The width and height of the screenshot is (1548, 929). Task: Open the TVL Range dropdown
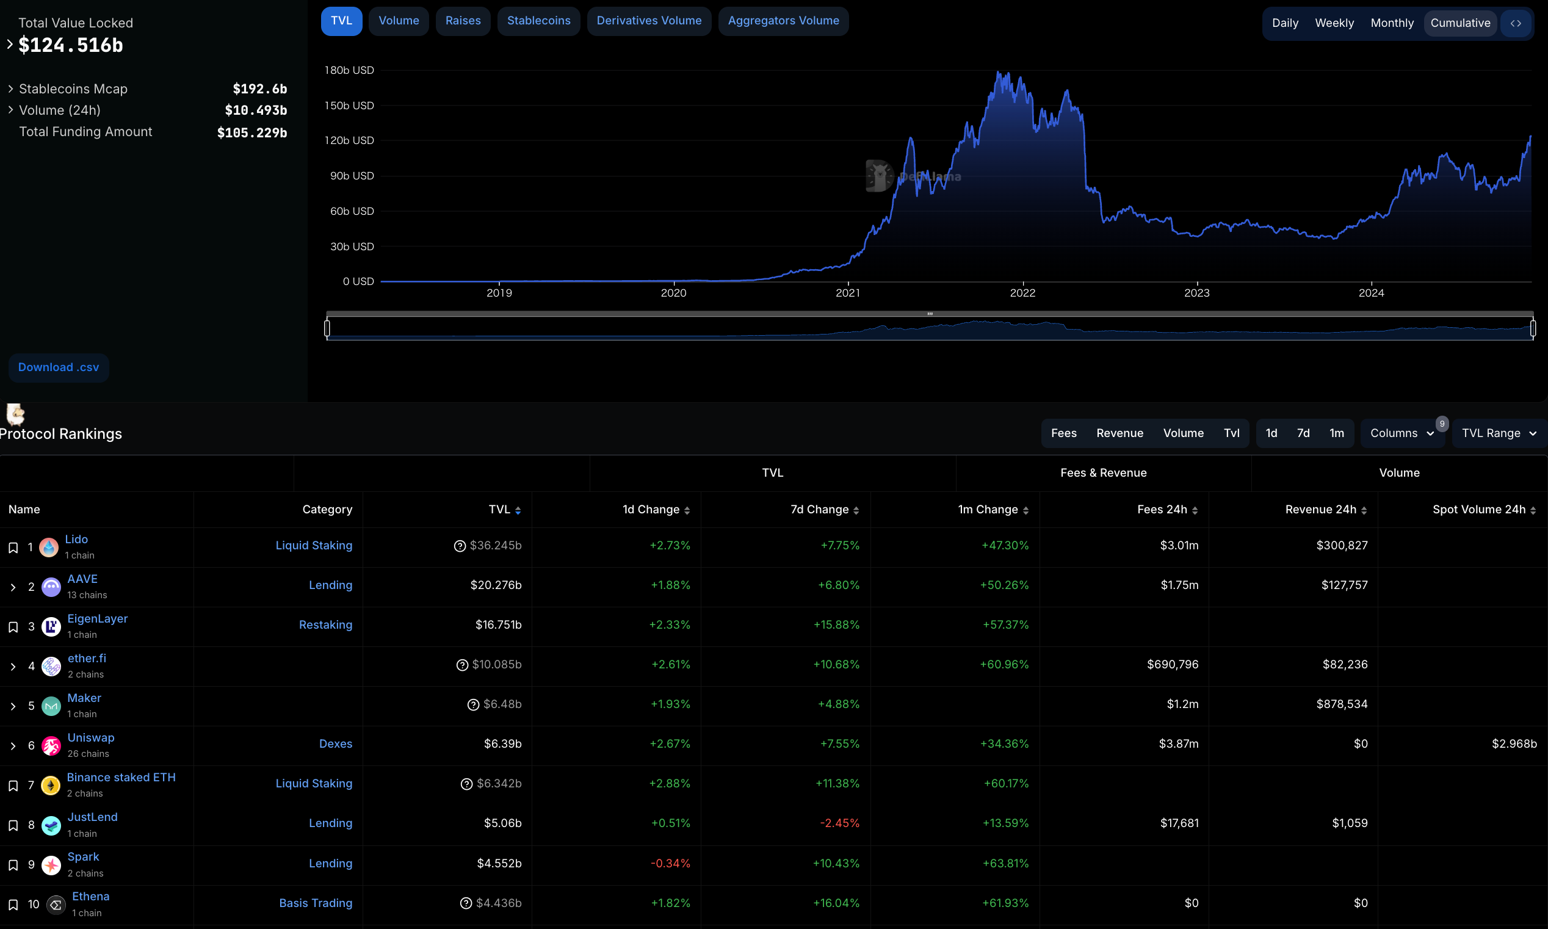tap(1499, 433)
